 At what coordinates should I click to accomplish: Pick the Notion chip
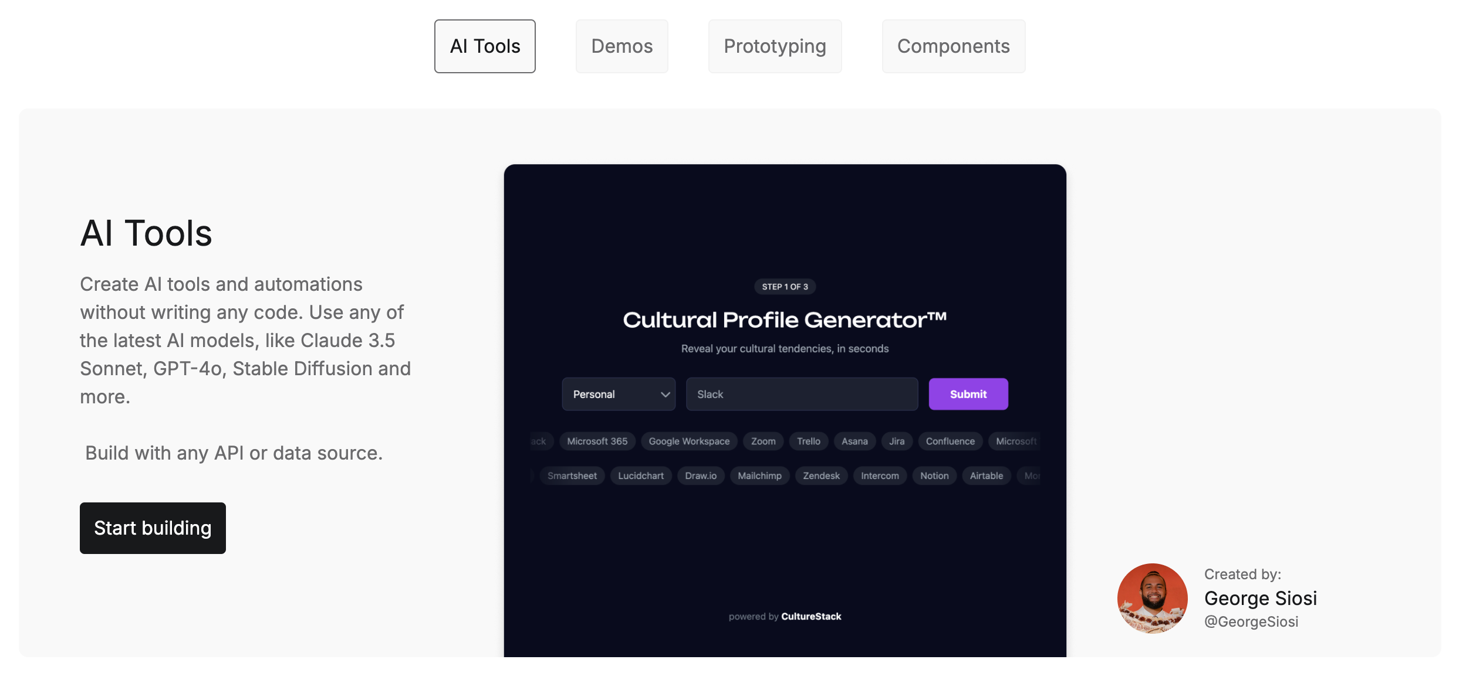click(x=934, y=476)
